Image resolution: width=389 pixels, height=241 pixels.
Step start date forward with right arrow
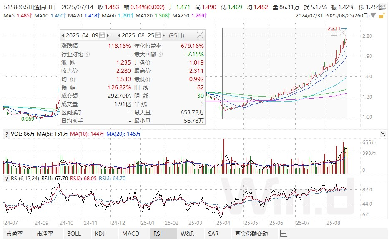pos(108,35)
